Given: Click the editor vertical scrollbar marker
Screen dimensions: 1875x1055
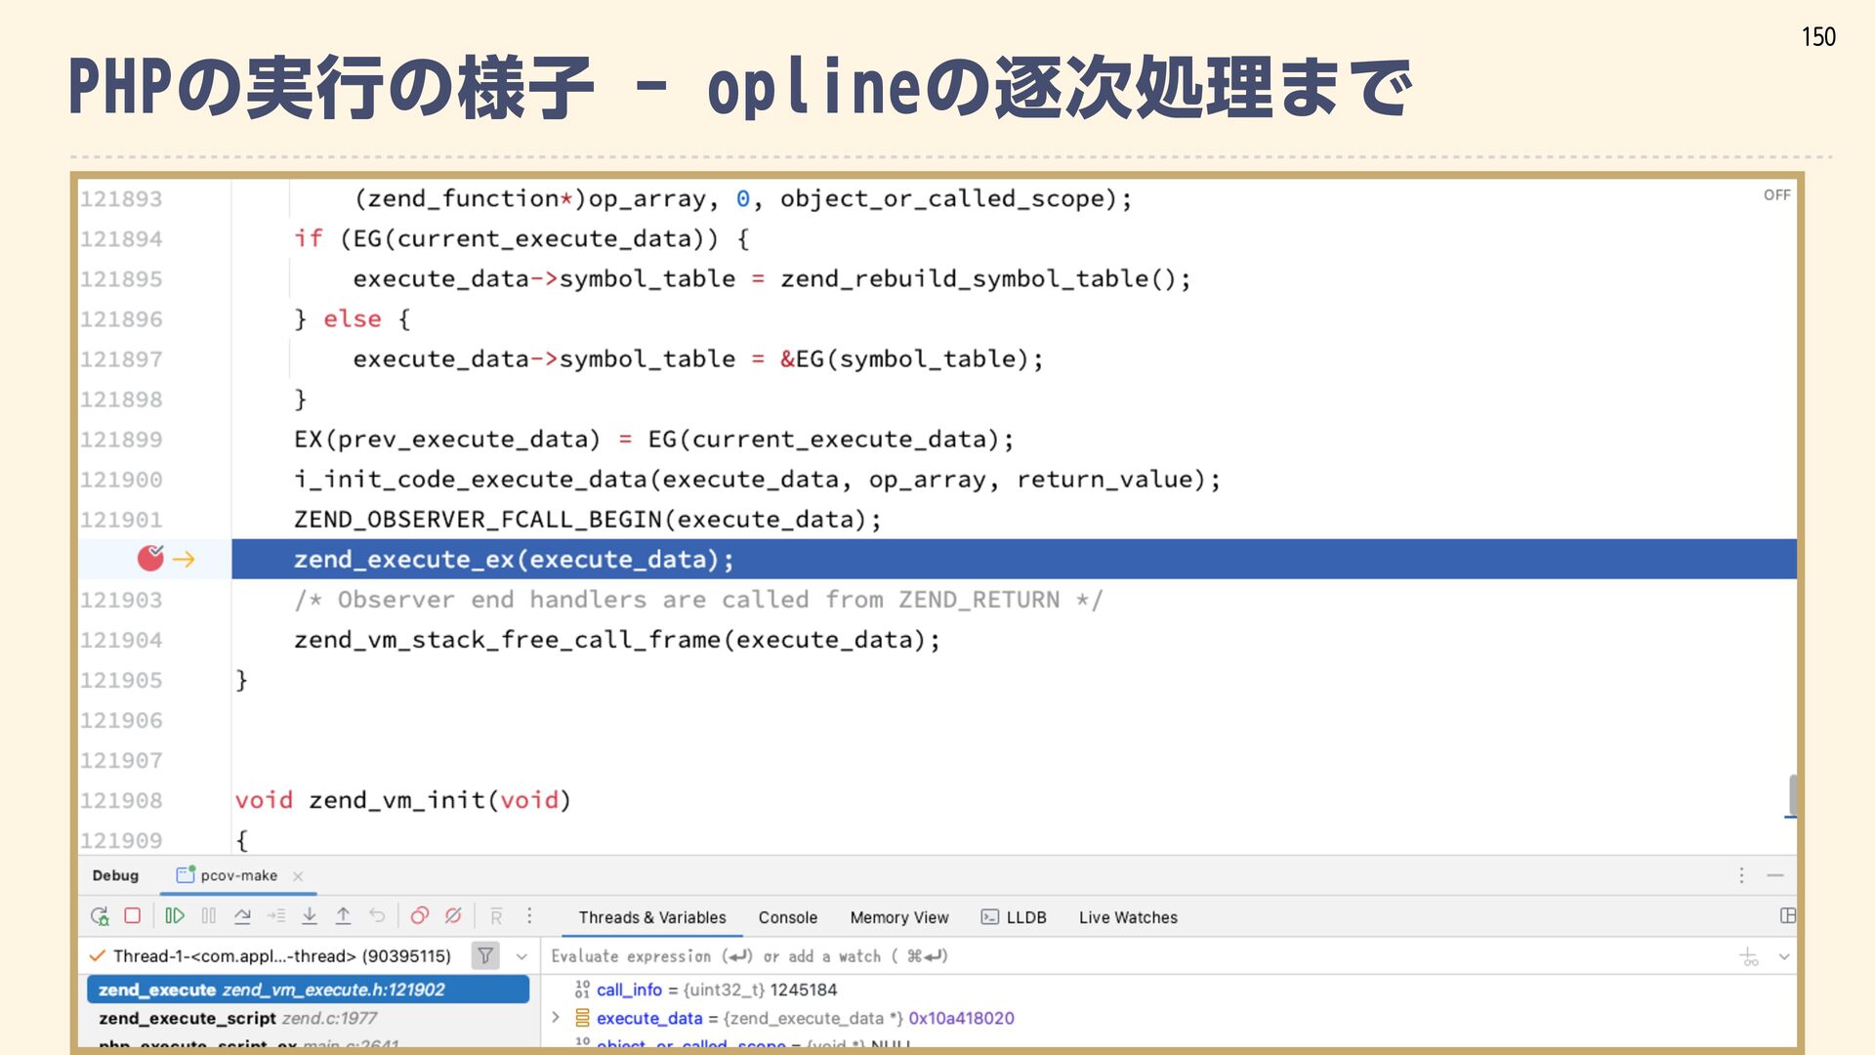Looking at the screenshot, I should coord(1792,796).
